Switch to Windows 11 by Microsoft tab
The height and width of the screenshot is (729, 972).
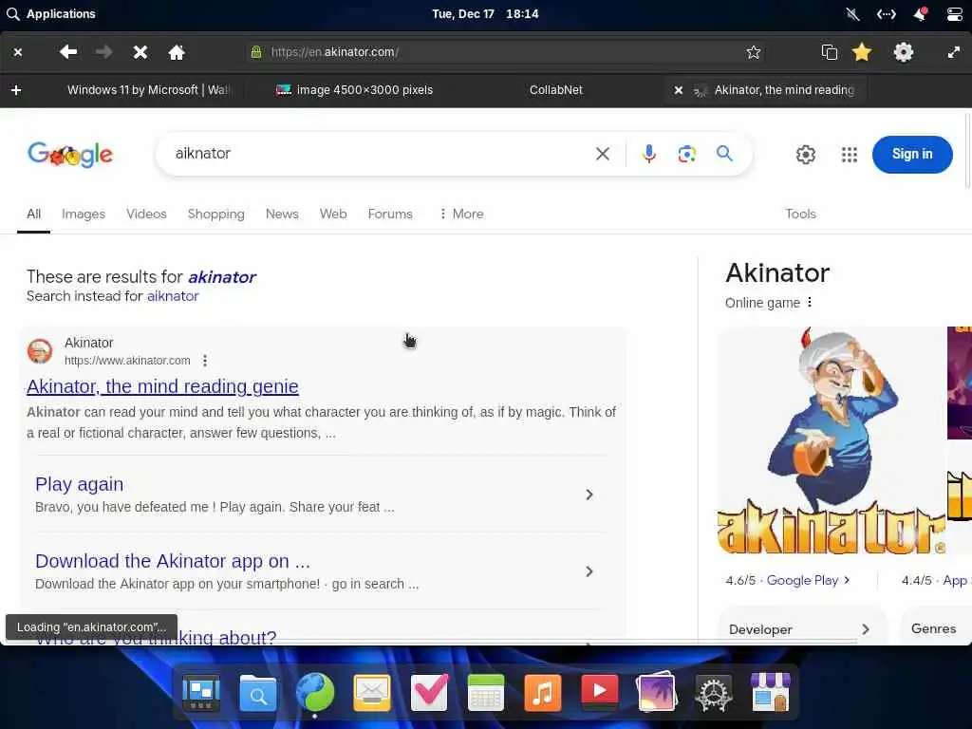click(x=148, y=90)
